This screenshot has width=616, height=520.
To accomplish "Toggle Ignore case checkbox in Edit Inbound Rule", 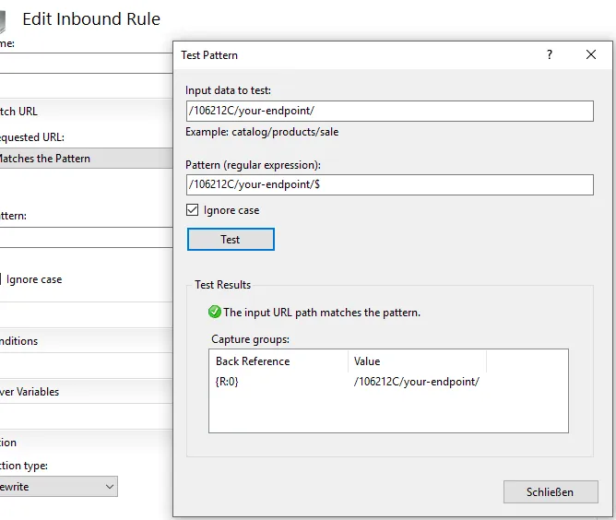I will pos(2,279).
